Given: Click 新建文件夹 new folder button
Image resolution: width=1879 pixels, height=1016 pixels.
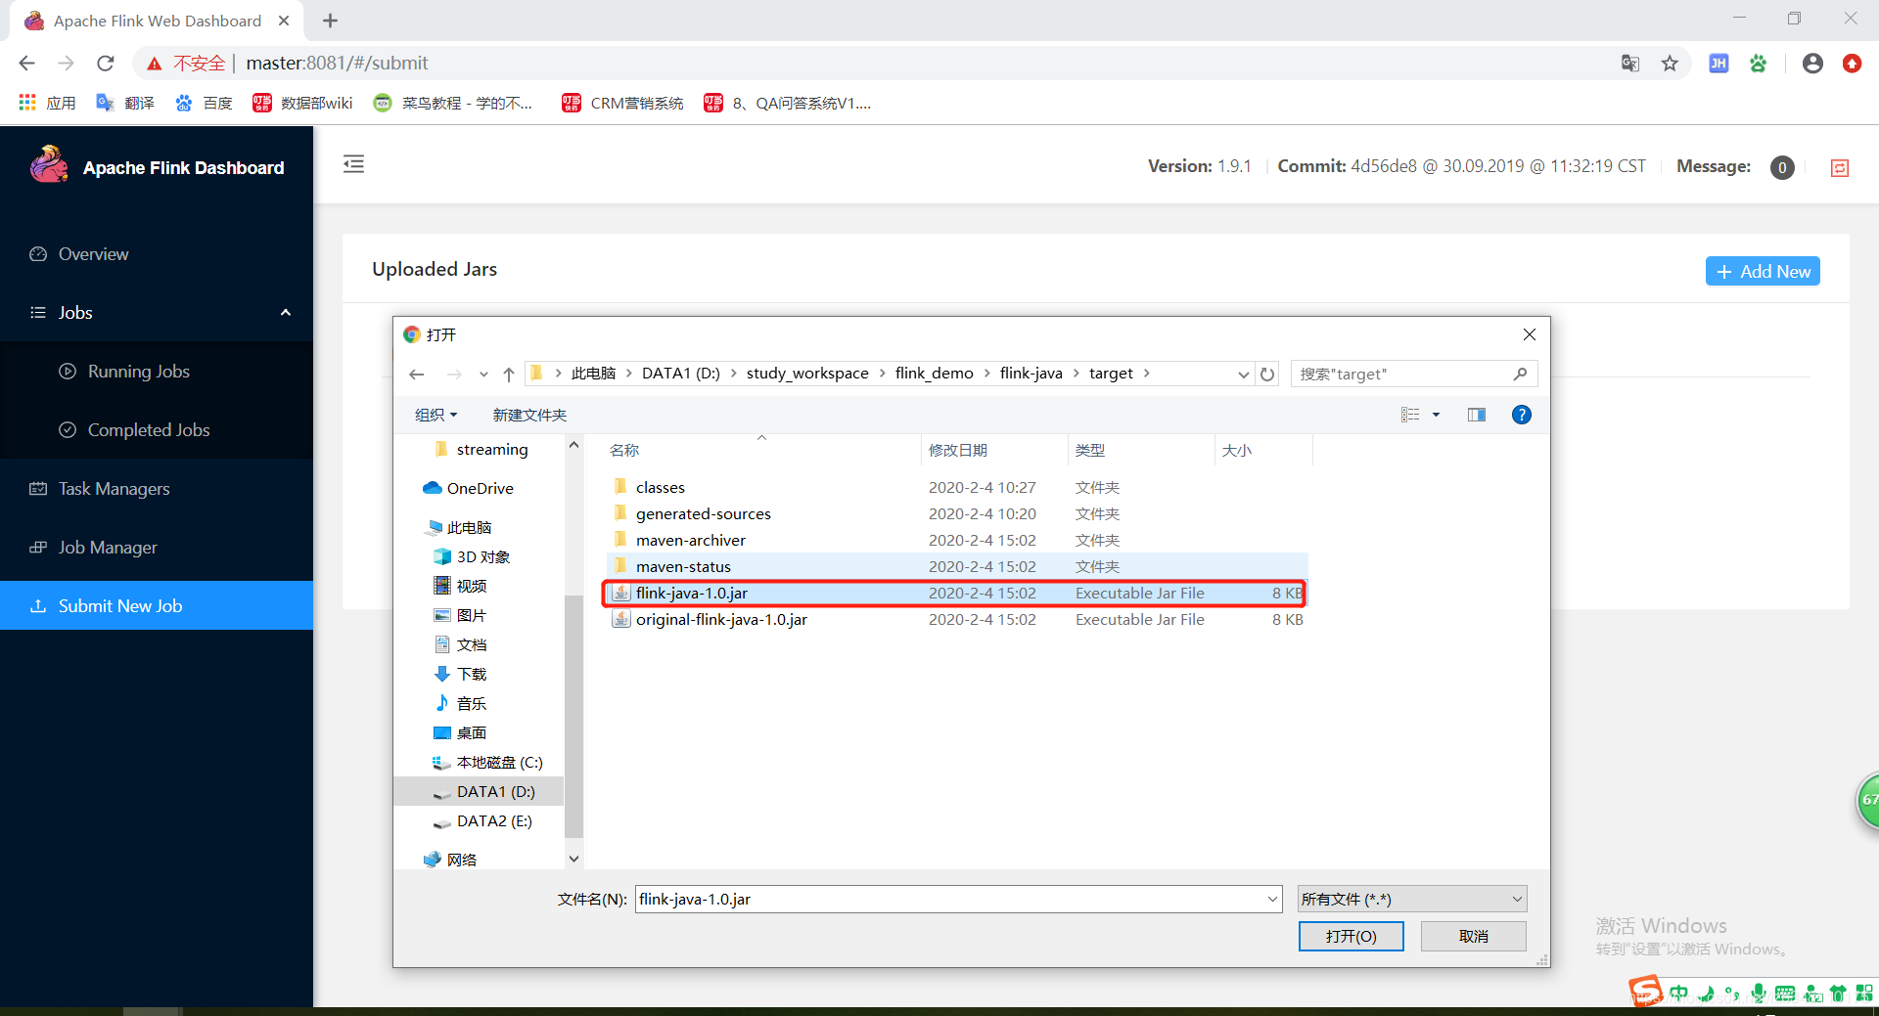Looking at the screenshot, I should point(529,415).
